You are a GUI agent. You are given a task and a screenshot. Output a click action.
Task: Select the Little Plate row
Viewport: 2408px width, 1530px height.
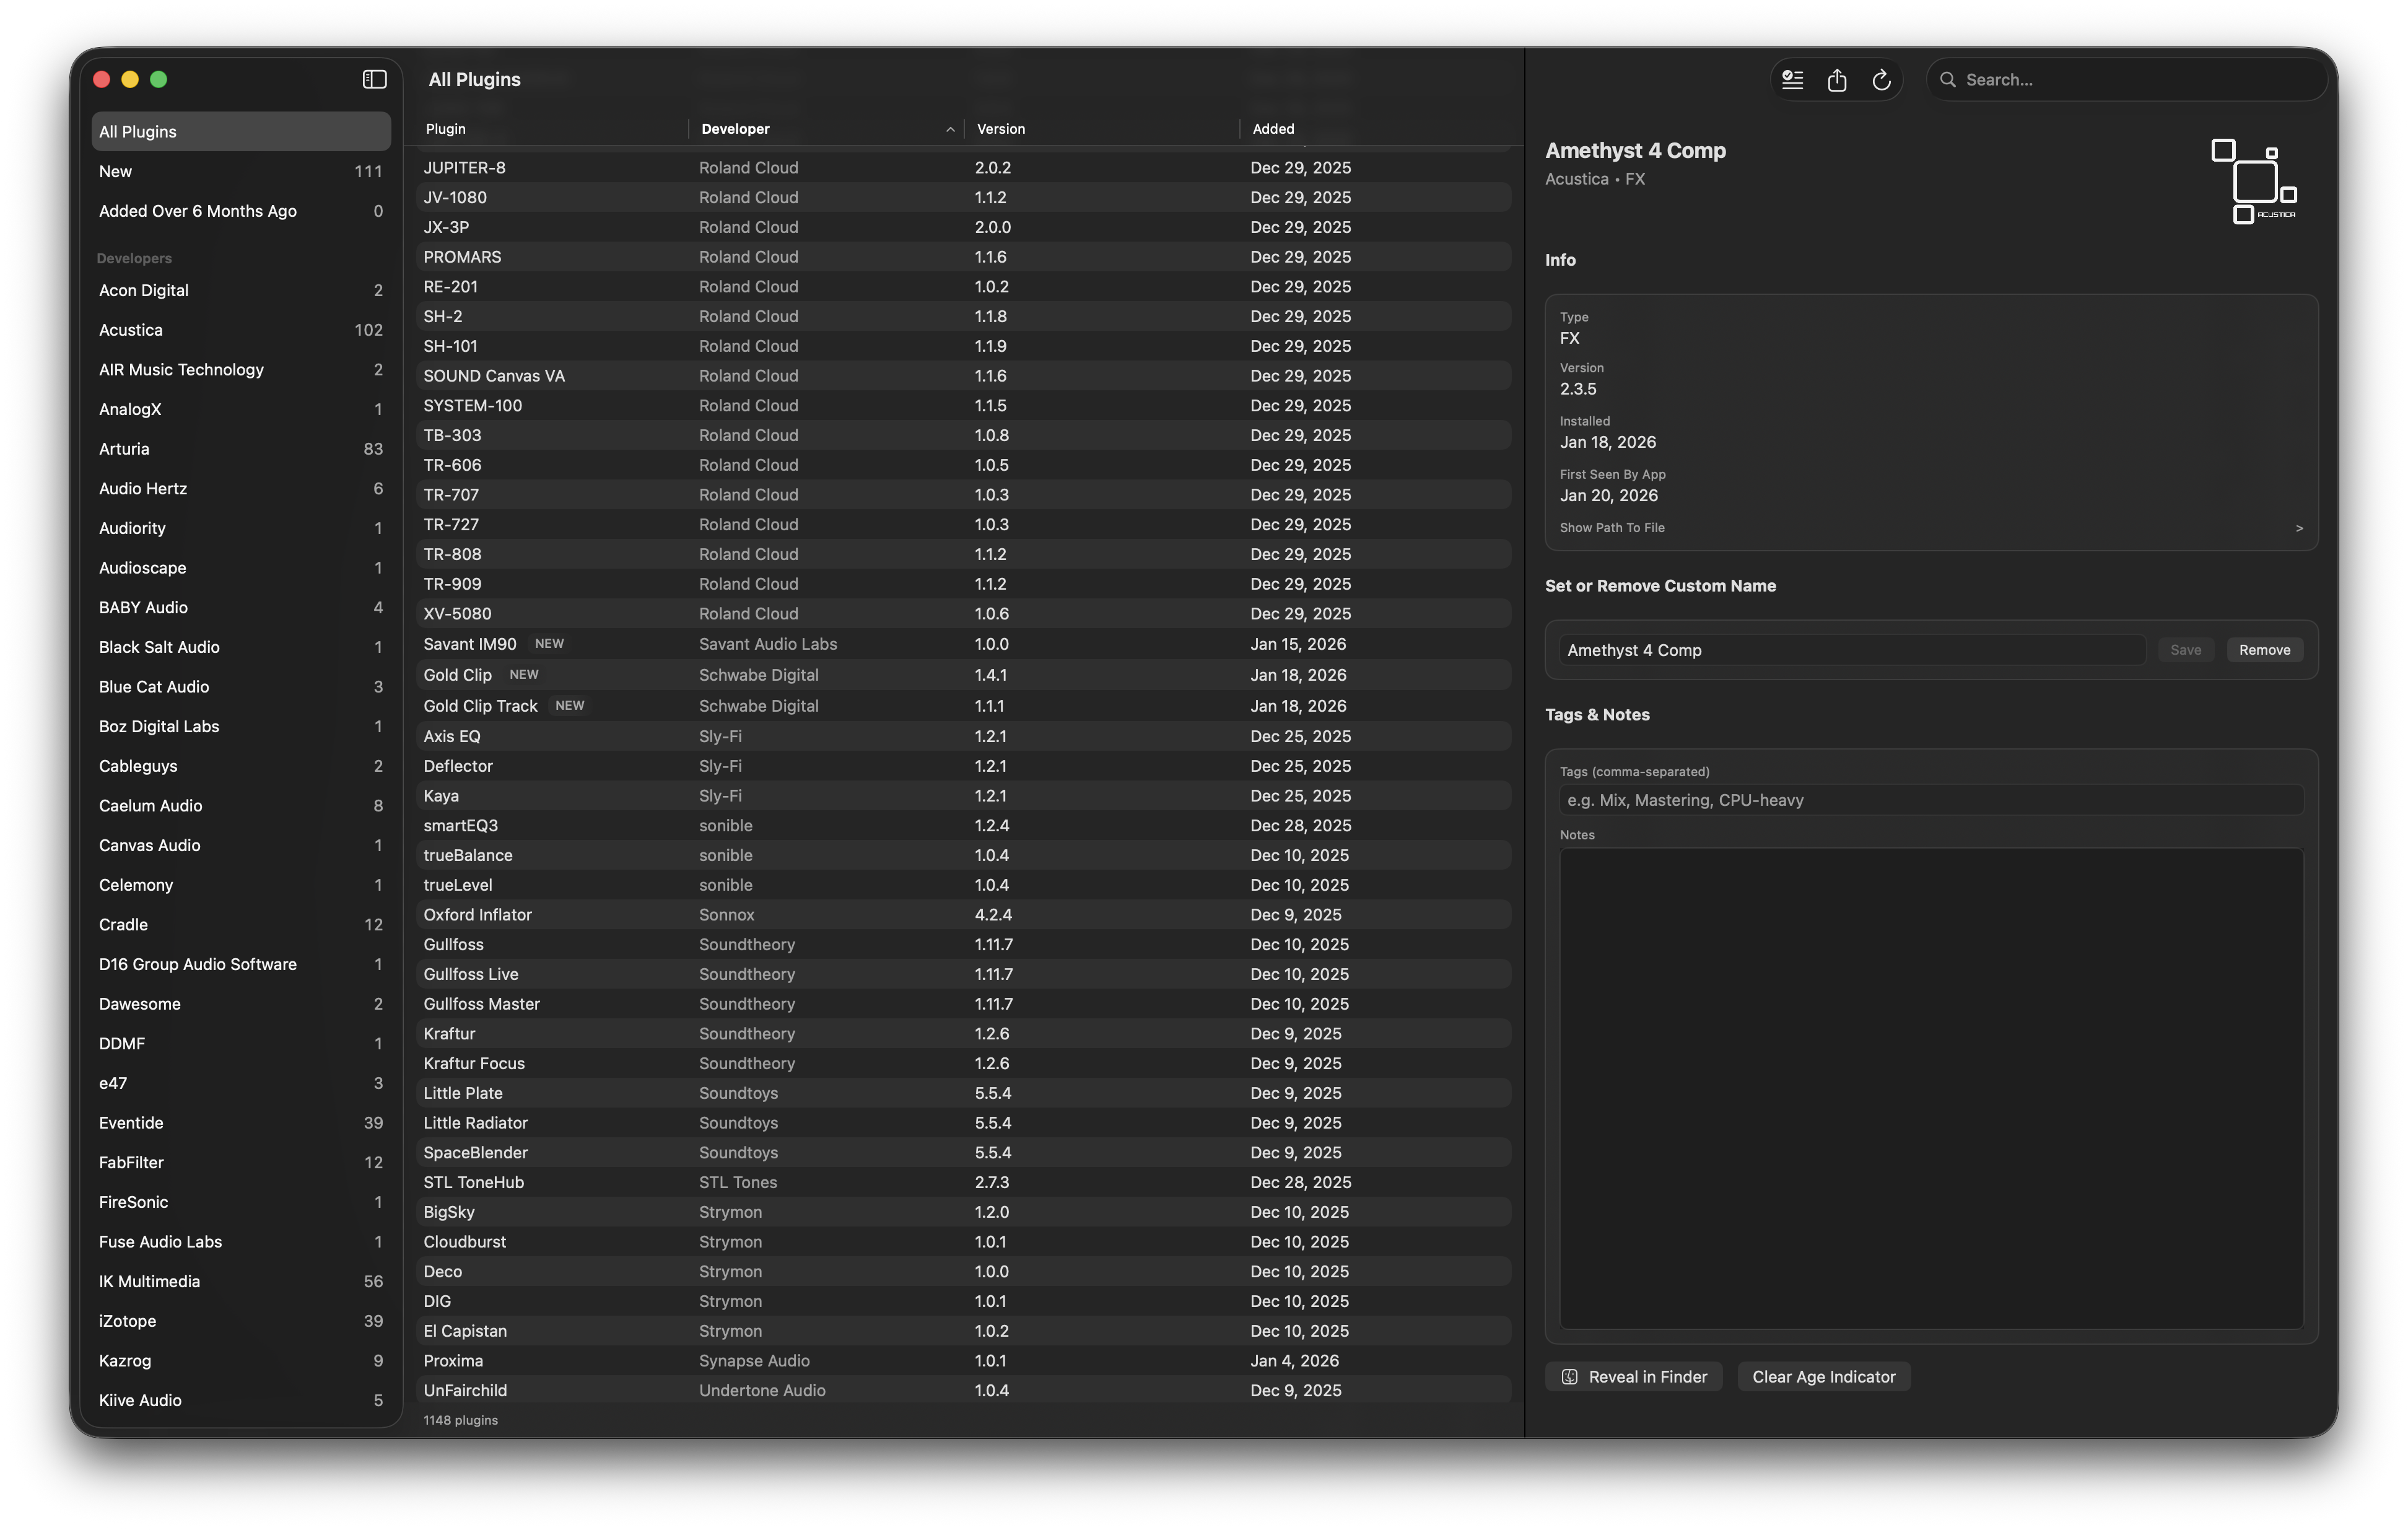pos(963,1093)
